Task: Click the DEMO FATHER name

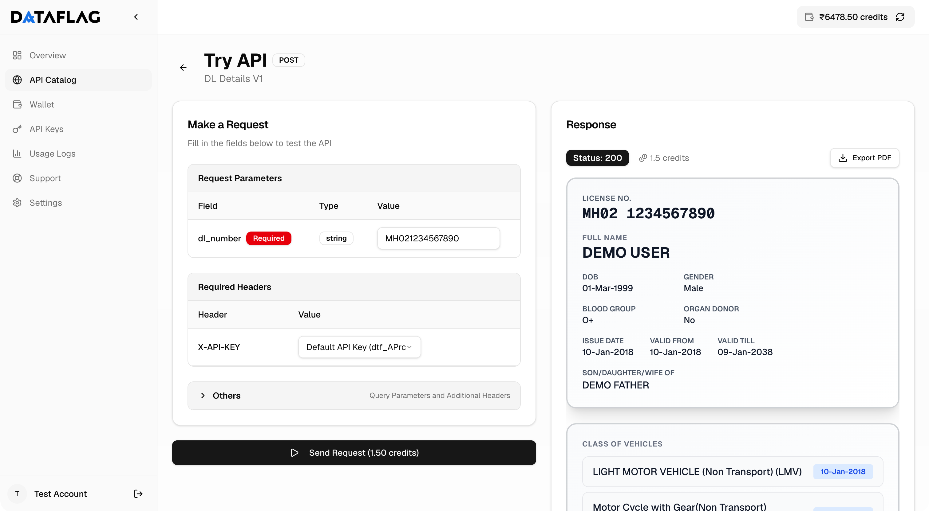Action: 615,385
